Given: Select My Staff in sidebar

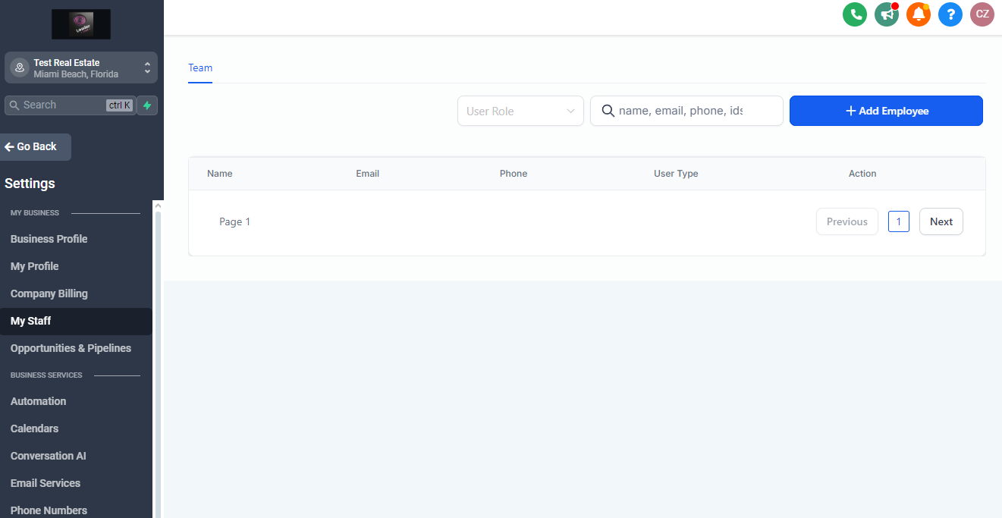Looking at the screenshot, I should coord(31,321).
